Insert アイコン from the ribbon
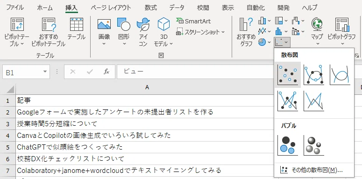Screen dimensions: 362x179 [143, 32]
